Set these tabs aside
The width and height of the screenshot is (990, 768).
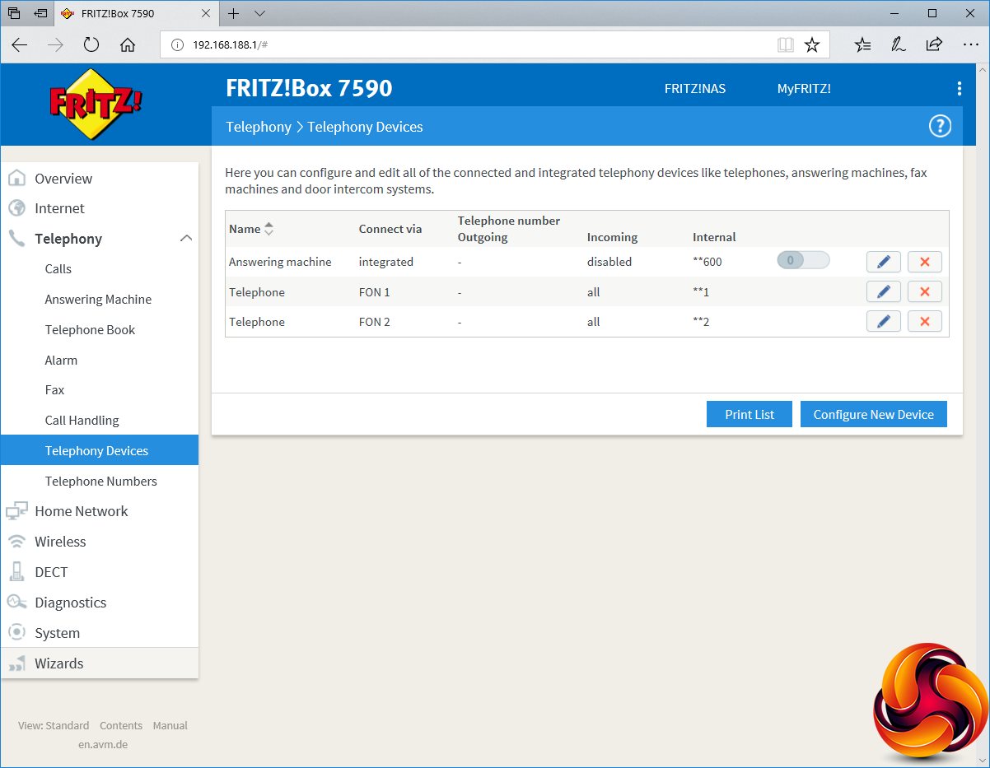point(41,14)
